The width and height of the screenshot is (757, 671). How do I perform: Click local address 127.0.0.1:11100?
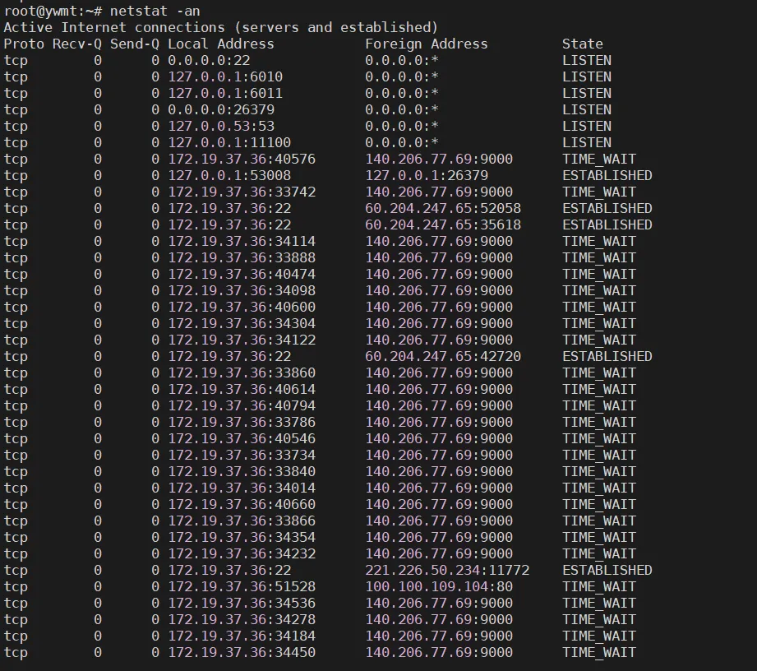tap(229, 142)
